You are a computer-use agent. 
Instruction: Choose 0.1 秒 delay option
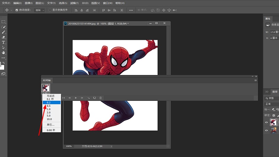click(52, 99)
